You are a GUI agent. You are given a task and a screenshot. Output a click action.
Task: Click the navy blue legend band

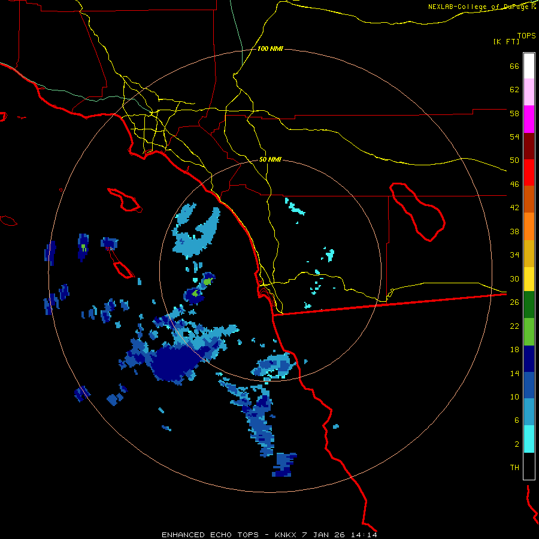click(529, 359)
